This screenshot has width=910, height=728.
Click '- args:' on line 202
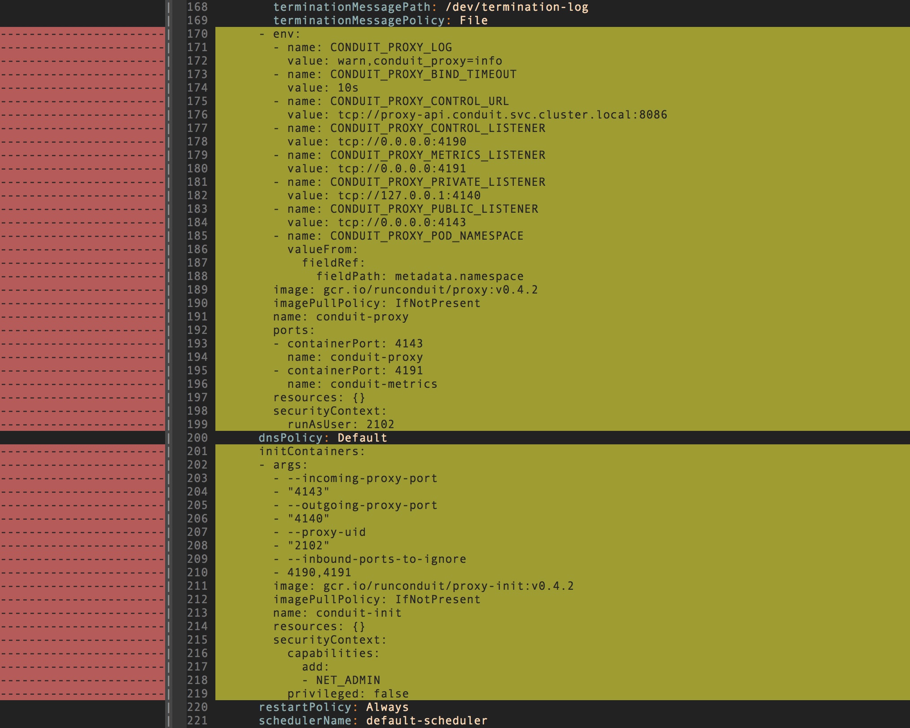tap(284, 465)
